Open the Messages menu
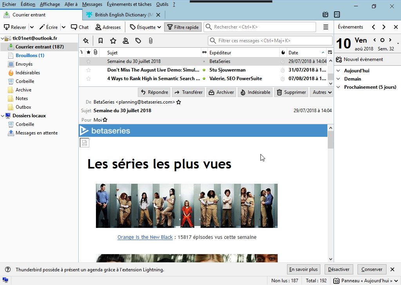The image size is (401, 285). point(92,4)
